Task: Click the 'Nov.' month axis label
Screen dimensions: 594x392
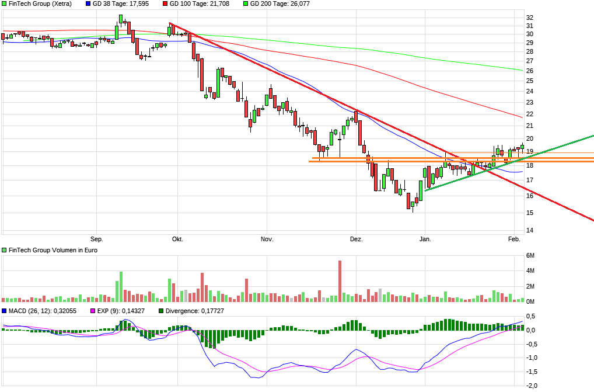Action: point(267,239)
